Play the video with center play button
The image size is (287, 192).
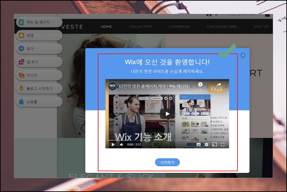pos(167,114)
